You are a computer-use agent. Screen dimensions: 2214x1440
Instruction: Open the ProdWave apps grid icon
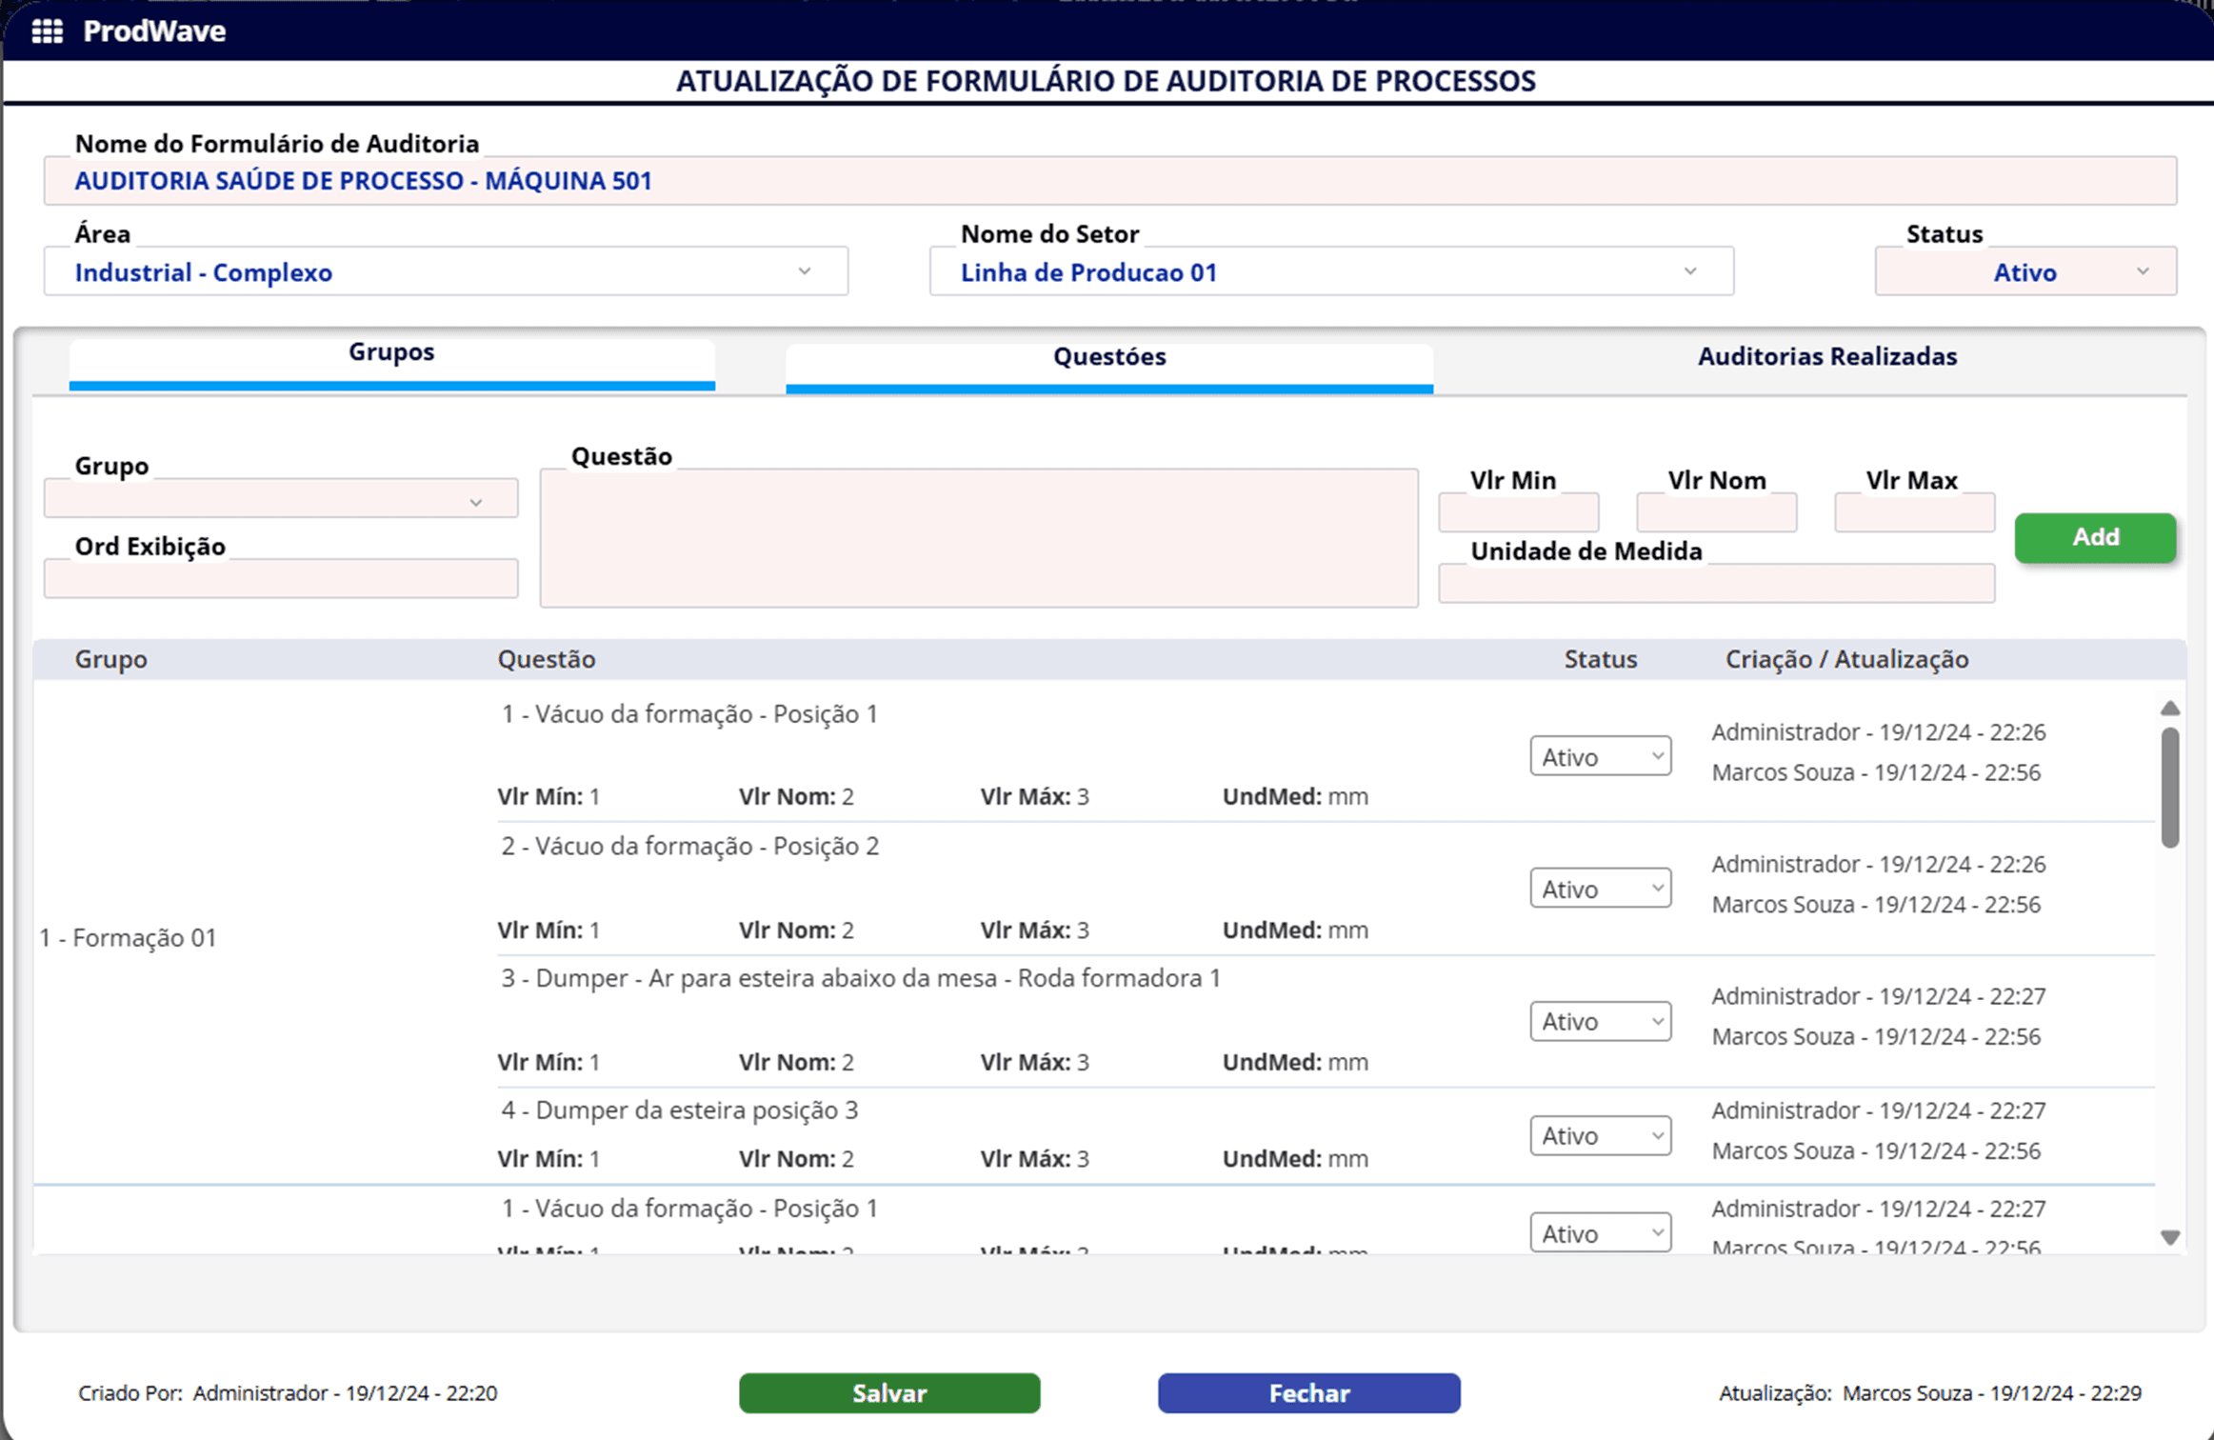click(x=47, y=31)
